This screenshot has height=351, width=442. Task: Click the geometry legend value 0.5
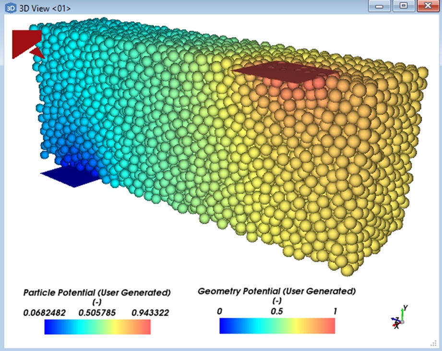tap(277, 311)
